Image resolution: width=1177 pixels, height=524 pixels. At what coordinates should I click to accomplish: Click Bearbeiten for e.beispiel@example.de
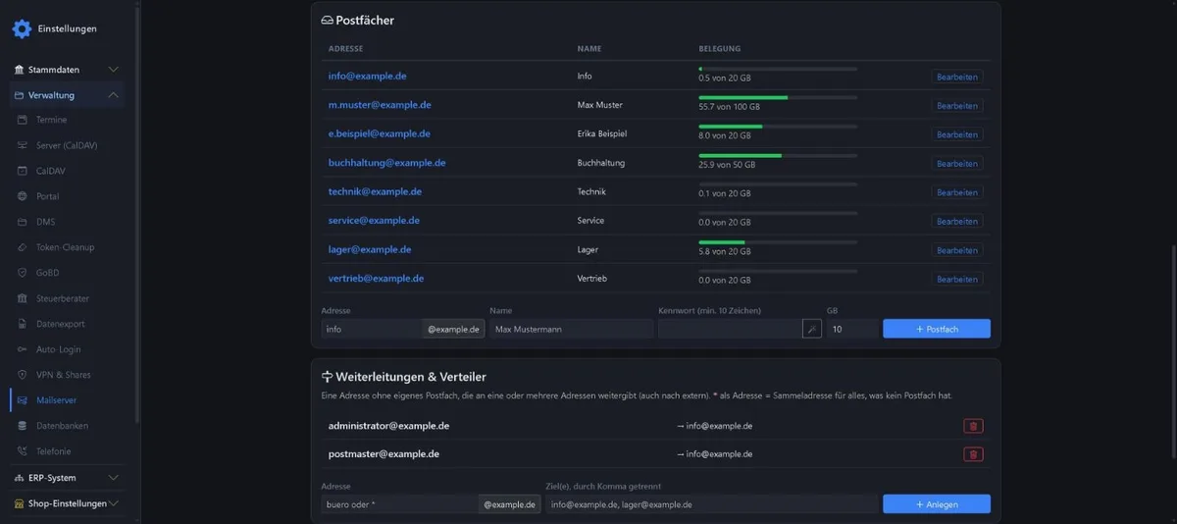click(x=956, y=134)
